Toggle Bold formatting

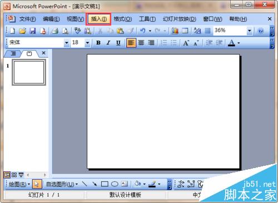tap(98, 43)
